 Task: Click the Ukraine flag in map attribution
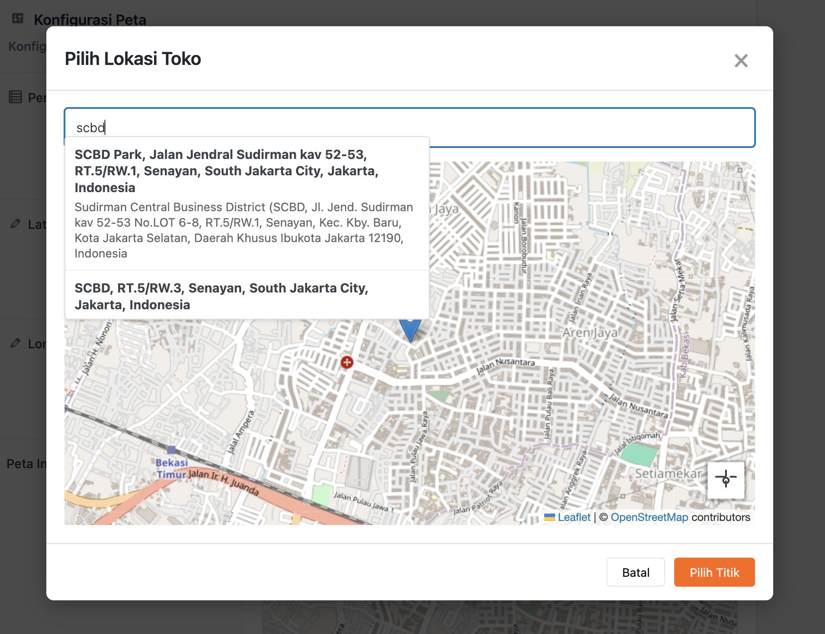pyautogui.click(x=550, y=517)
